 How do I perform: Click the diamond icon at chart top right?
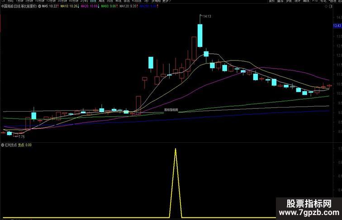pos(326,6)
